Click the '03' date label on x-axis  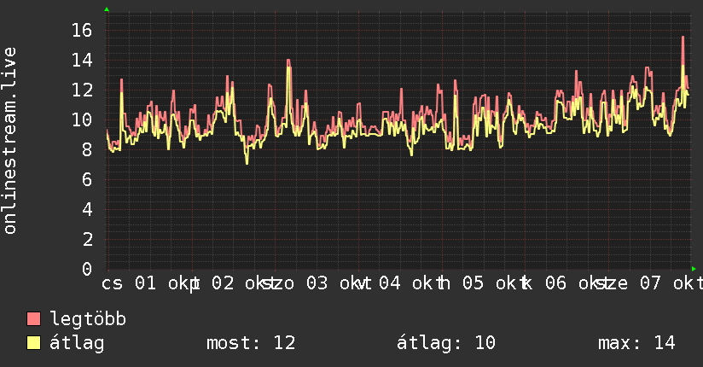(317, 283)
